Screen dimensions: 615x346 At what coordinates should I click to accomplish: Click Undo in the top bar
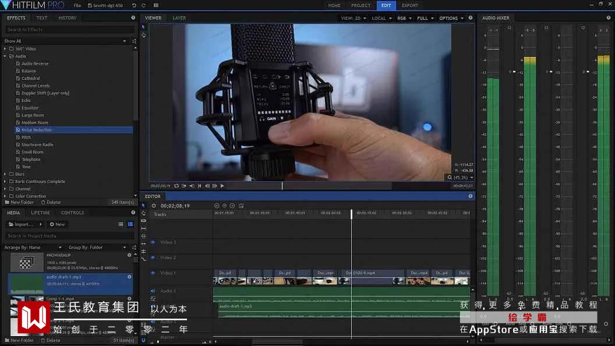[134, 5]
